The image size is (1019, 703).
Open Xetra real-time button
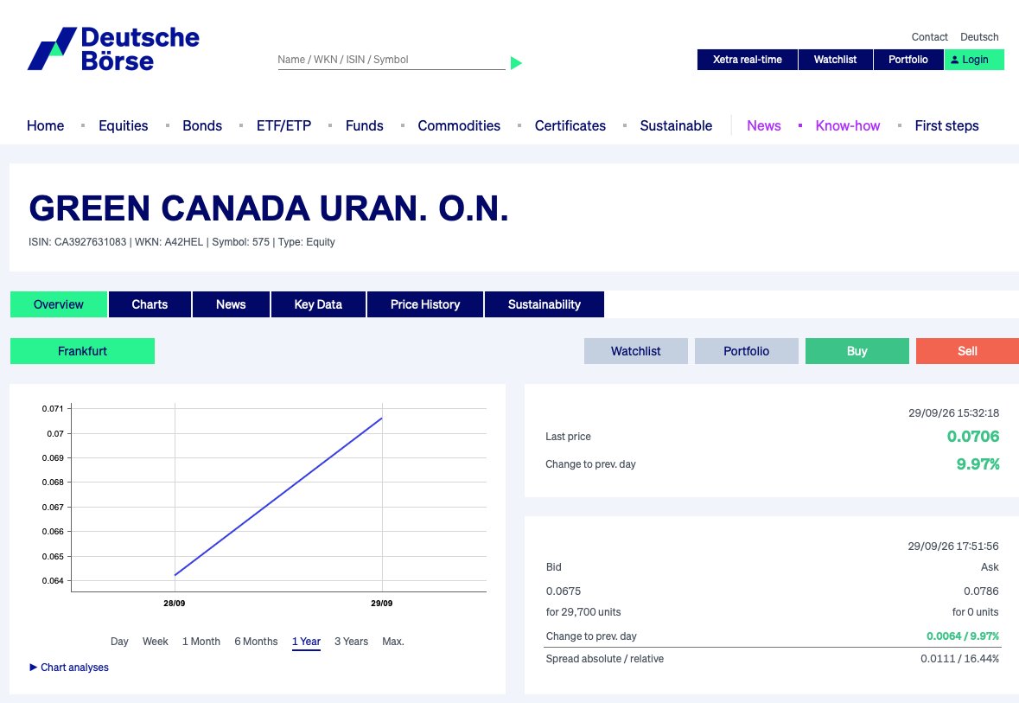[748, 60]
